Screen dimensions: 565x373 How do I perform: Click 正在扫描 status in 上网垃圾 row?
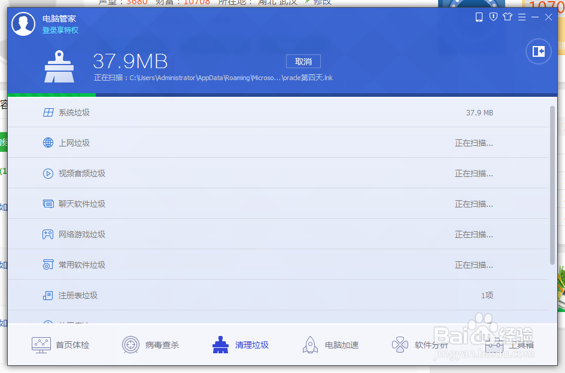pyautogui.click(x=474, y=143)
